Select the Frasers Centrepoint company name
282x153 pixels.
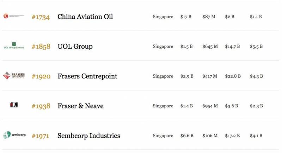(x=87, y=76)
